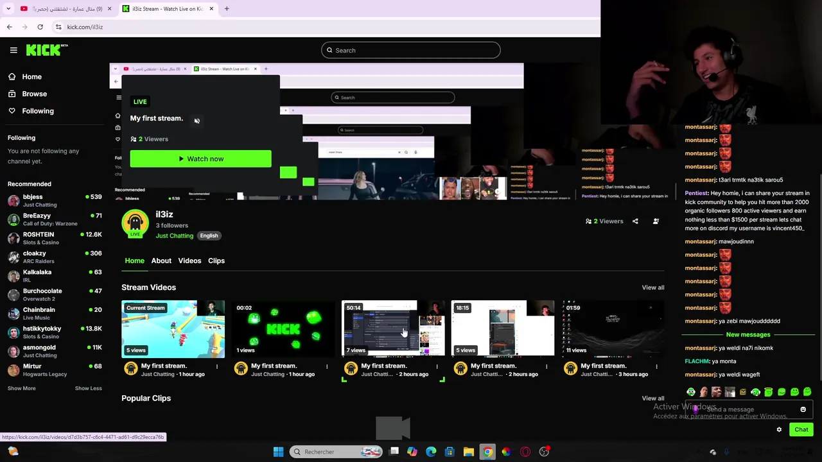Viewport: 822px width, 462px height.
Task: Open the 18:15 video thumbnail
Action: click(503, 329)
